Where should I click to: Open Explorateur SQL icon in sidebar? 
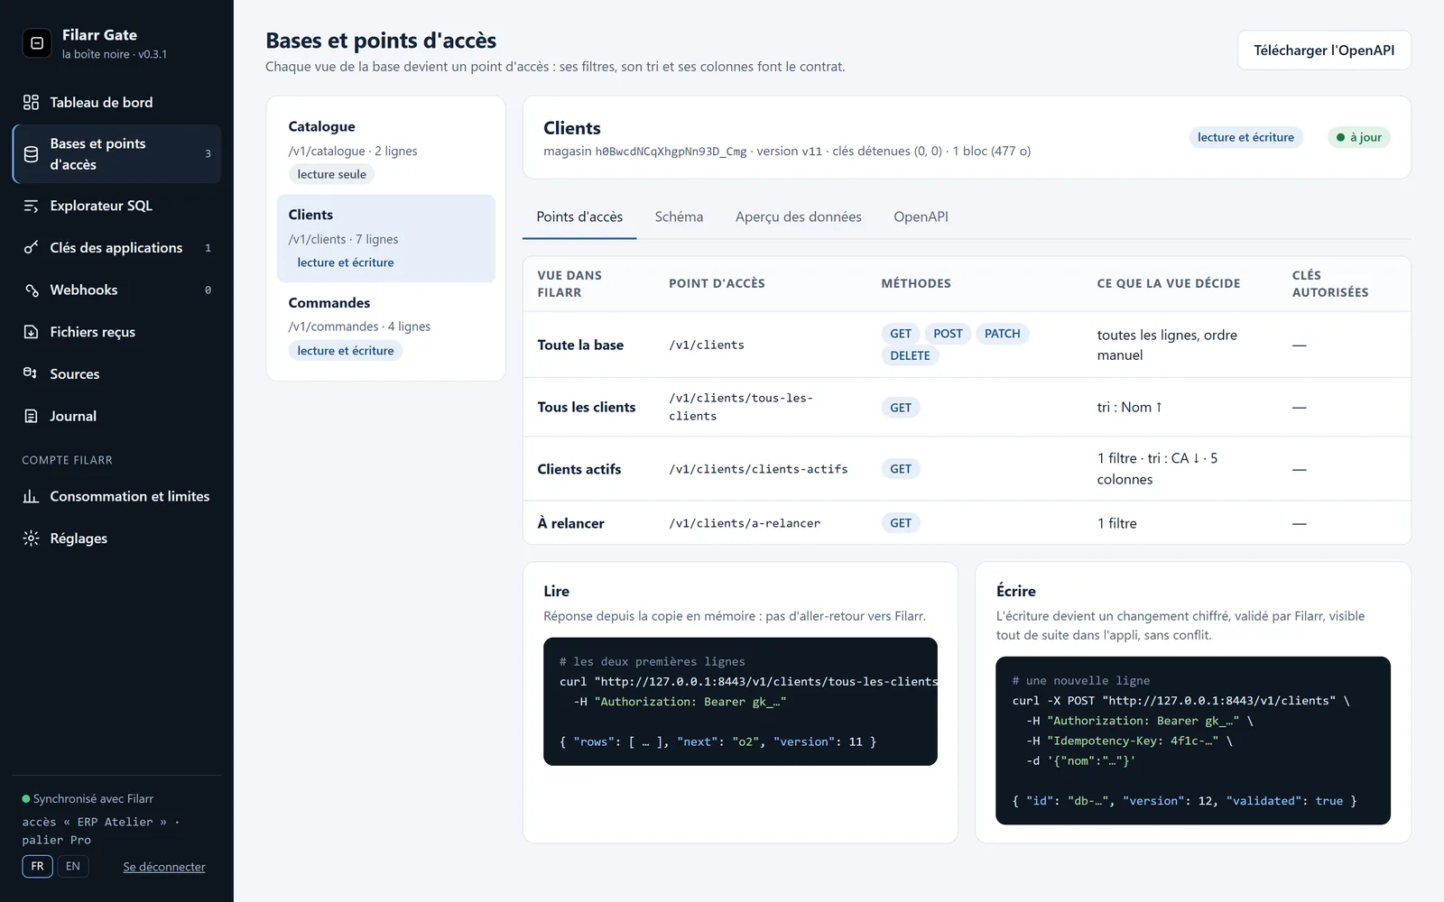click(x=31, y=206)
